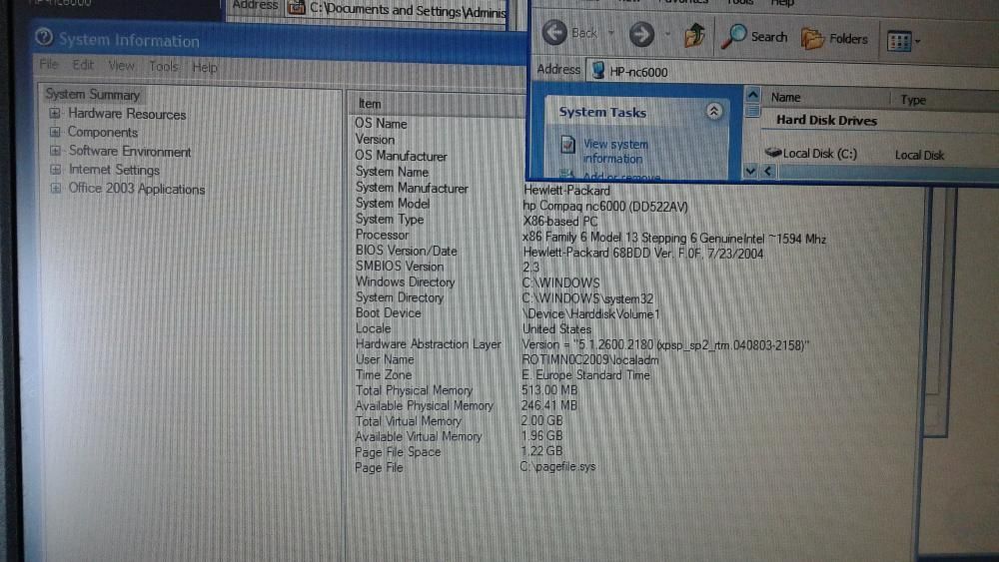
Task: Click the value '513.00 MB'
Action: click(548, 389)
